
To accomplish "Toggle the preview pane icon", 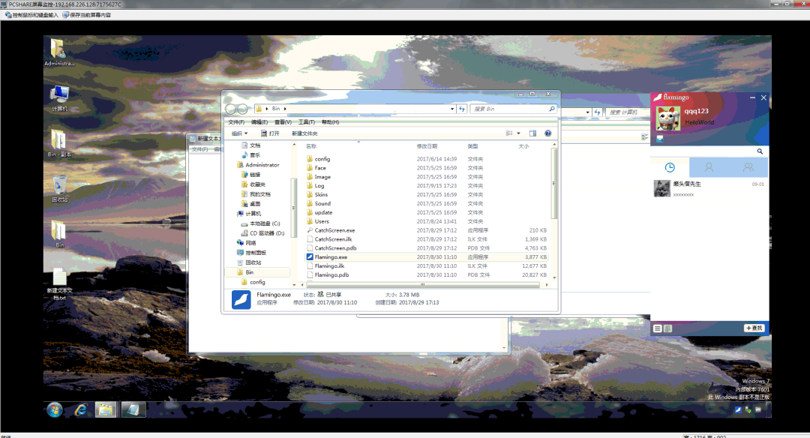I will 532,133.
